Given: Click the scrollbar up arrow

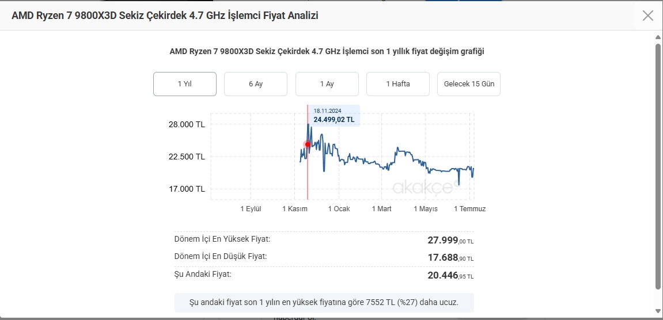Looking at the screenshot, I should (x=657, y=37).
